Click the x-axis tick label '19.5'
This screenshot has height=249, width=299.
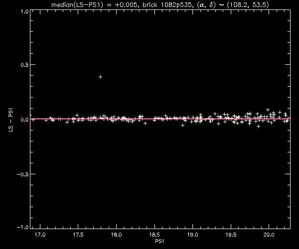click(x=231, y=235)
